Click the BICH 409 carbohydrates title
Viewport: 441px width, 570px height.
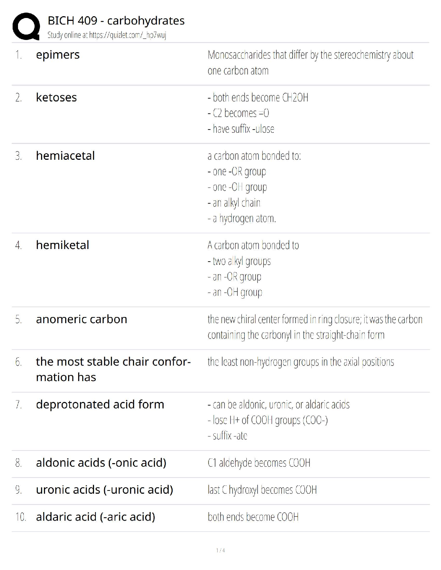tap(116, 21)
